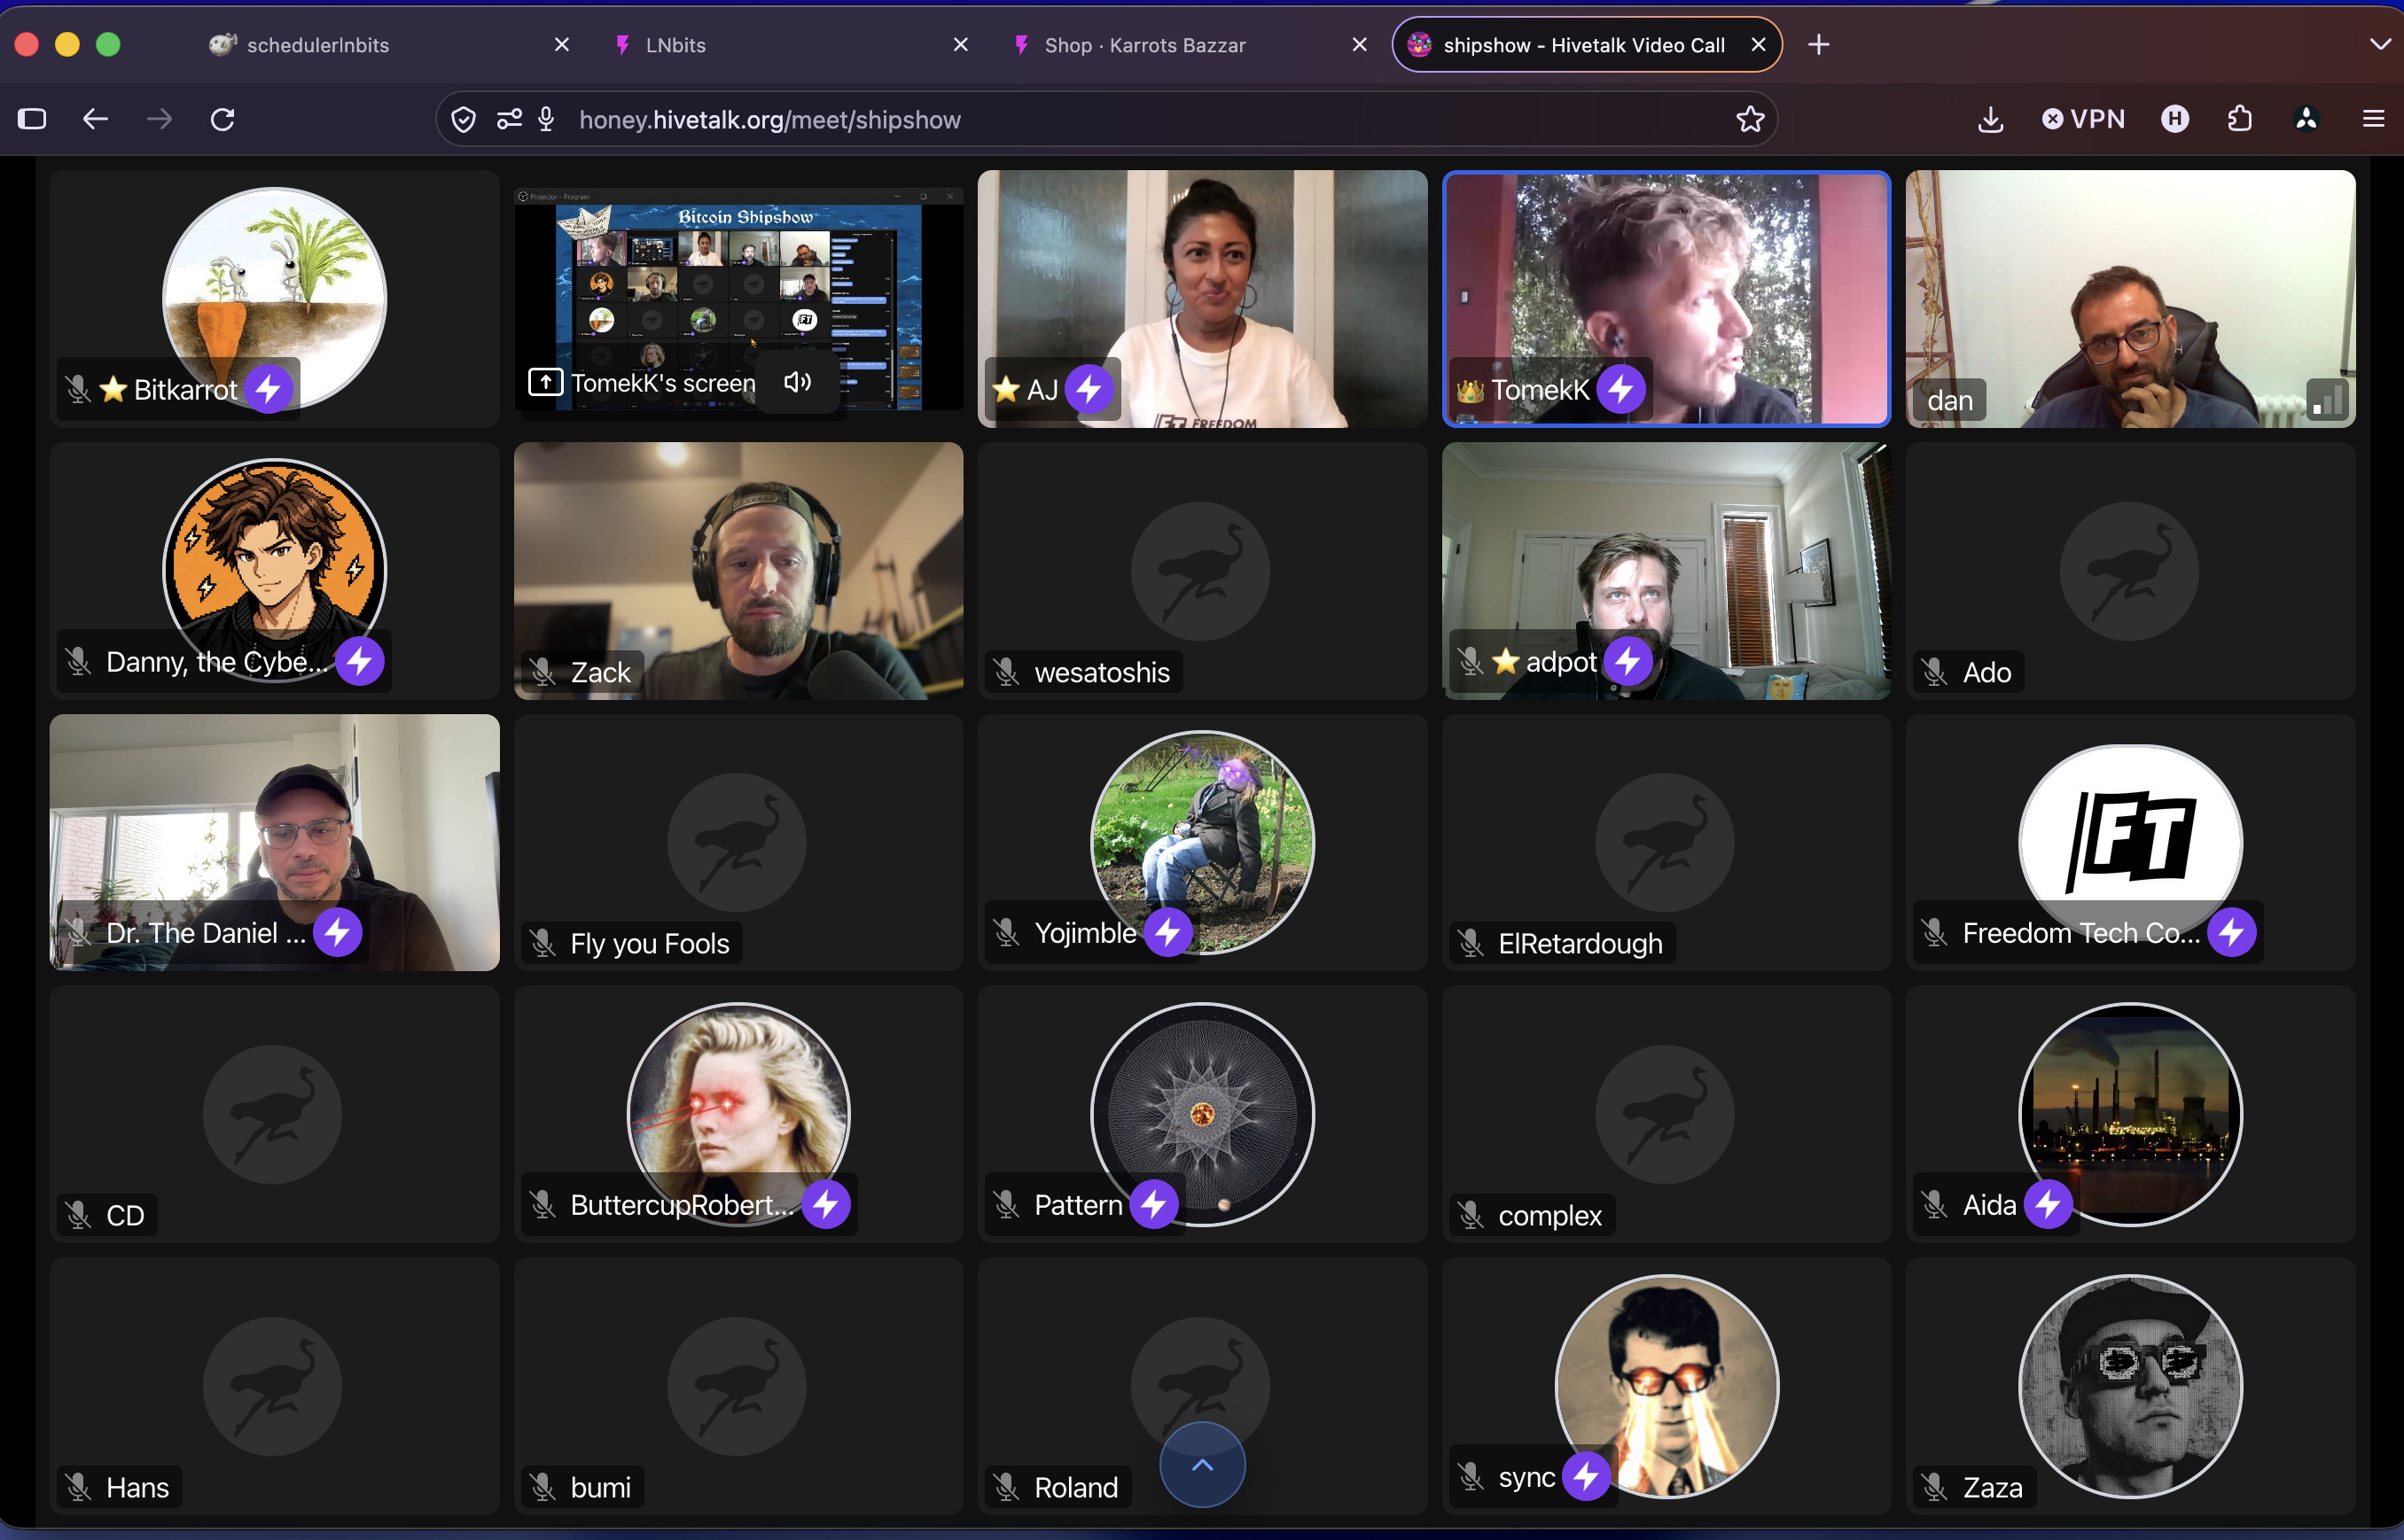Reload the current page

(x=223, y=120)
